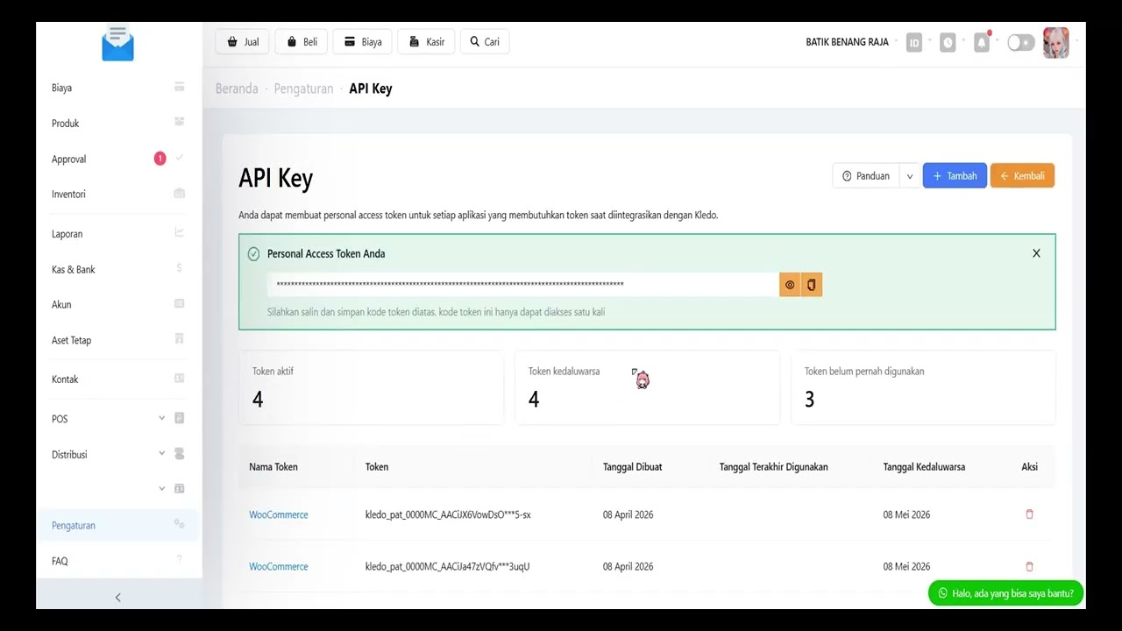Image resolution: width=1122 pixels, height=631 pixels.
Task: Switch language via the ID icon
Action: 914,42
